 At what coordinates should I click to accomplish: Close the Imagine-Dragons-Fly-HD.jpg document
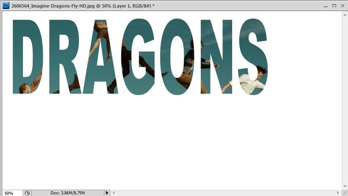342,6
